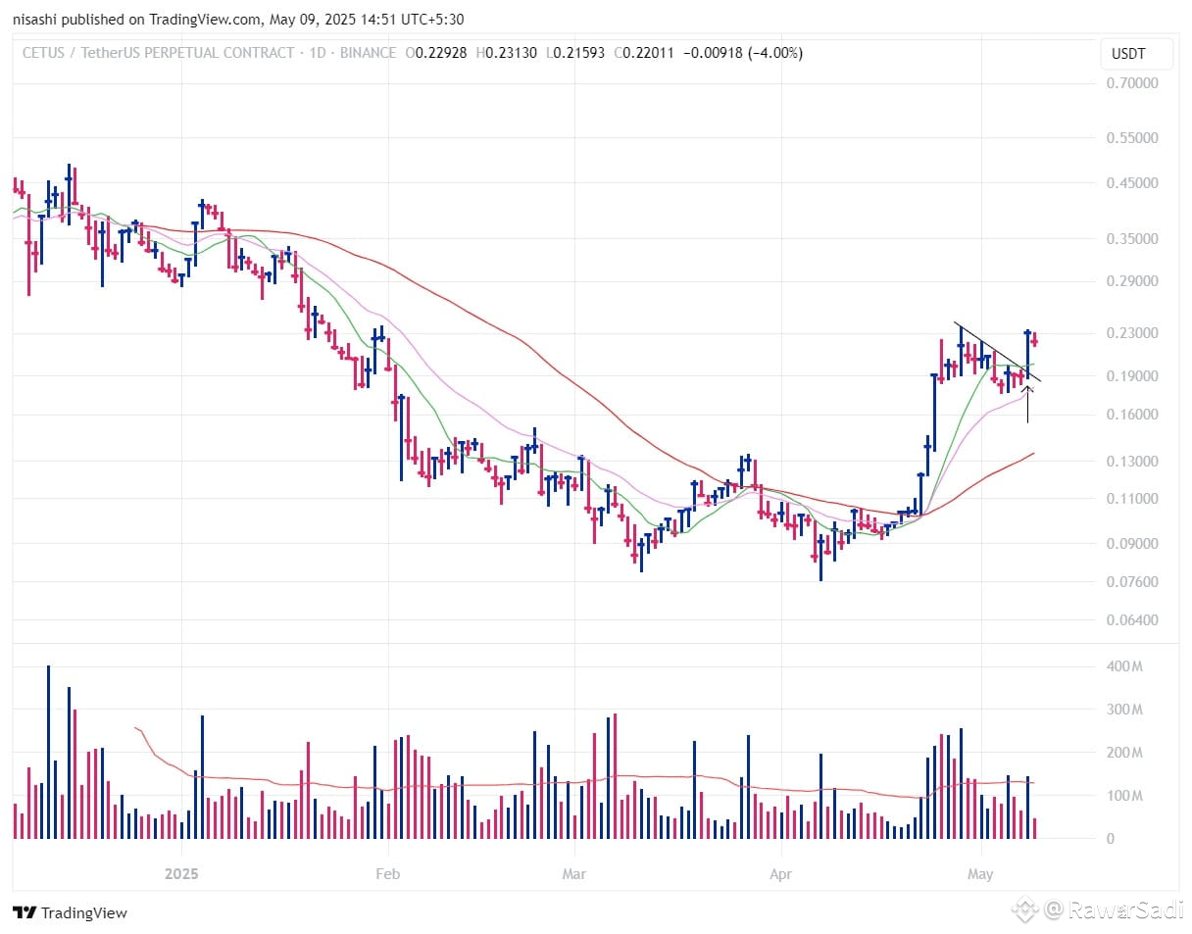Click the 2025 time axis label
This screenshot has height=934, width=1192.
pyautogui.click(x=181, y=872)
